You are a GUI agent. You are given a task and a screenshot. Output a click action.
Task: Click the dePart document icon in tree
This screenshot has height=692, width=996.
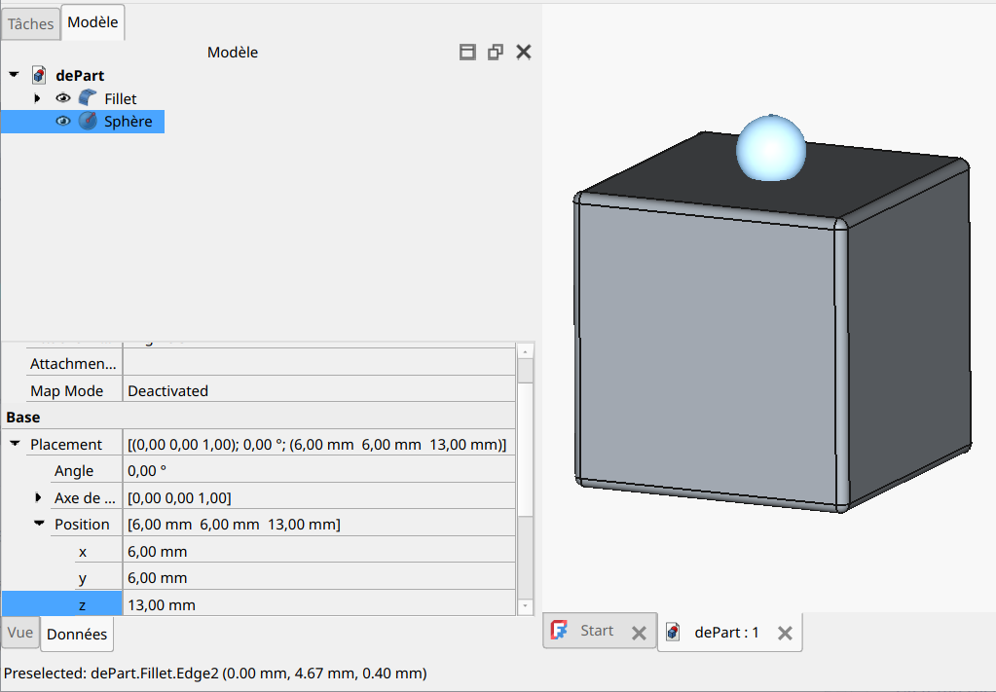point(40,75)
